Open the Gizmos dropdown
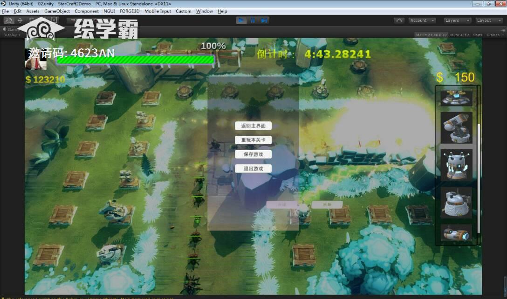This screenshot has width=507, height=299. click(495, 35)
